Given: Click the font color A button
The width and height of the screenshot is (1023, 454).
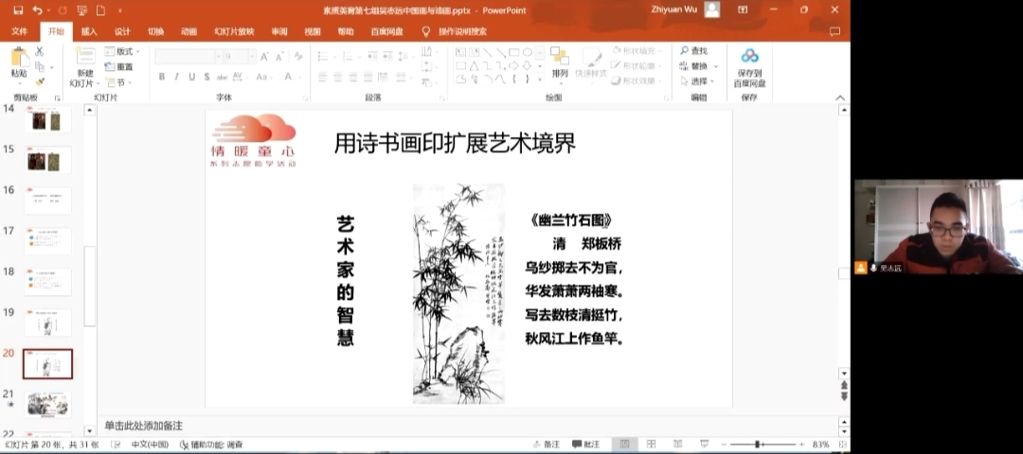Looking at the screenshot, I should click(x=288, y=77).
